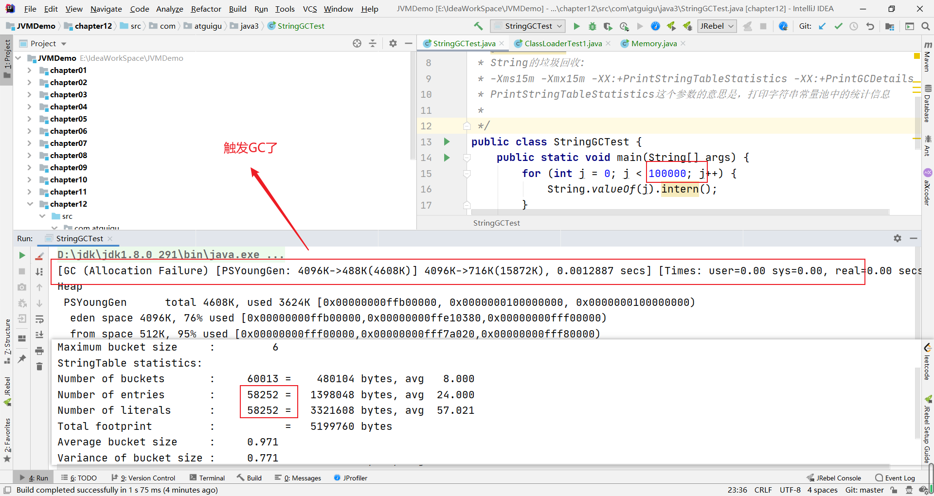Run with JRebel rocket icon

671,26
